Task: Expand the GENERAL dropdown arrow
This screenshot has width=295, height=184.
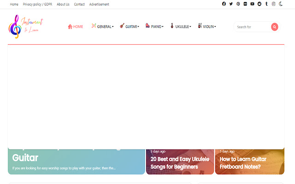Action: [x=112, y=27]
